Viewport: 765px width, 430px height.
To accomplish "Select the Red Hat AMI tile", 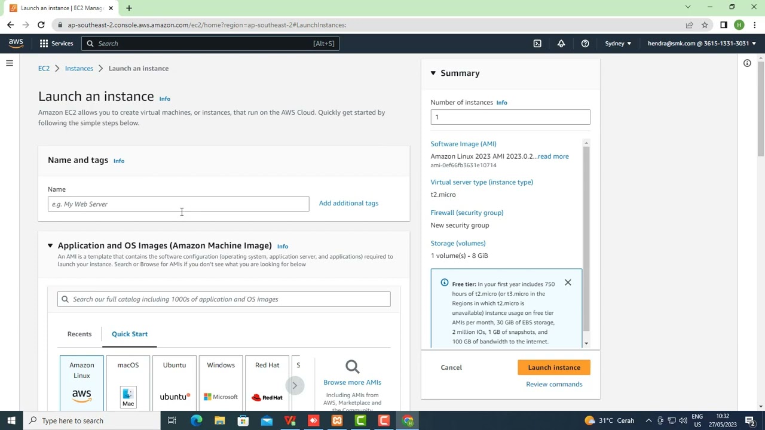I will [x=267, y=383].
